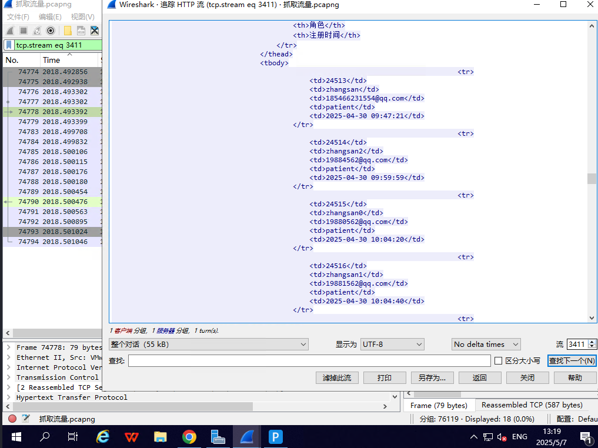This screenshot has height=448, width=598.
Task: Switch to the Frame (79 bytes) tab
Action: [x=439, y=405]
